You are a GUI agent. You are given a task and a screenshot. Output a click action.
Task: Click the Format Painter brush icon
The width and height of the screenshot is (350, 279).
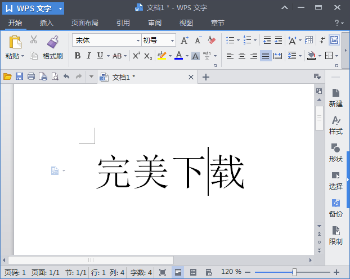(x=53, y=41)
